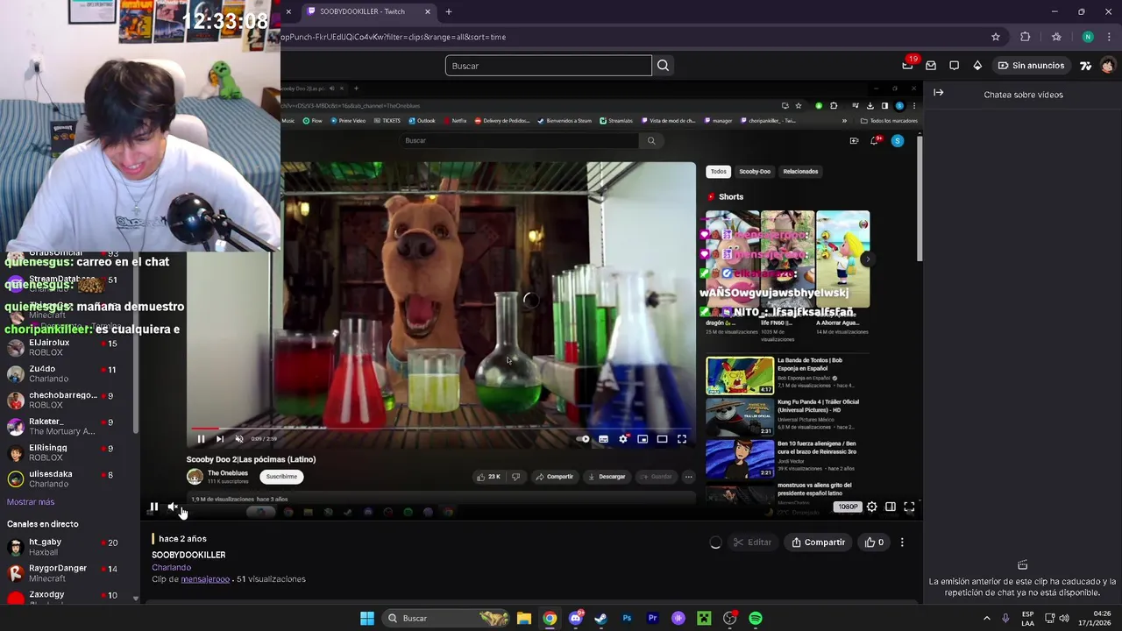Open Raketer_ channel in sidebar

coord(70,427)
